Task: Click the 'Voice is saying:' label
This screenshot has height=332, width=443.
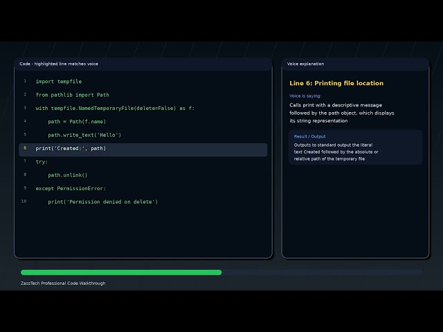Action: tap(305, 96)
